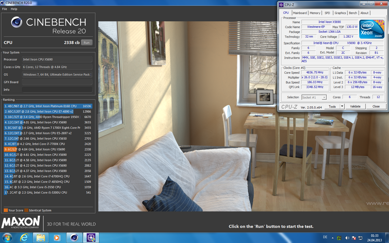Run the CPU benchmark
This screenshot has width=389, height=243.
click(86, 43)
